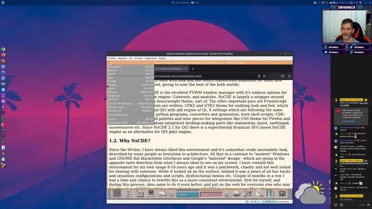Open the Entrada menu in VirtualBox
Screen dimensions: 372x209
click(x=138, y=58)
